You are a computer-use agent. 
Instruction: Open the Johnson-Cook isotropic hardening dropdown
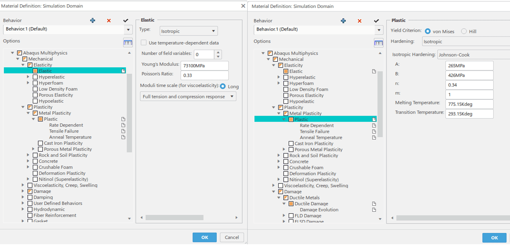coord(474,55)
